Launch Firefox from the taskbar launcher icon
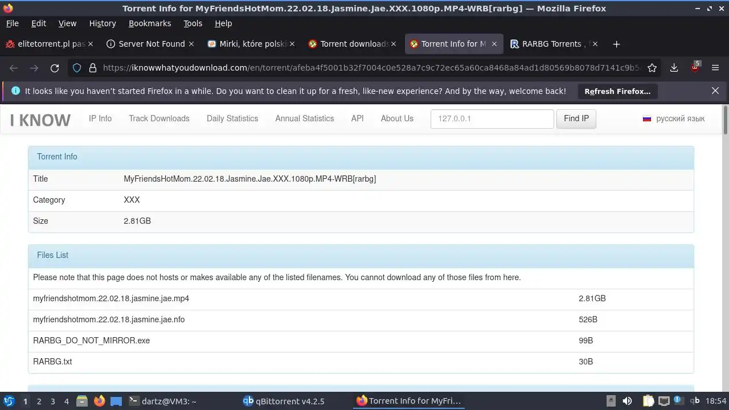729x410 pixels. click(99, 401)
